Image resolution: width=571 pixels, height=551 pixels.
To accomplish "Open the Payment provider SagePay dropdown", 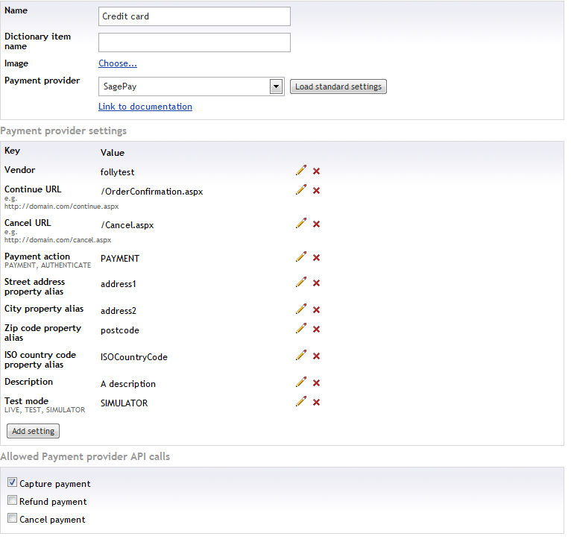I will [191, 86].
